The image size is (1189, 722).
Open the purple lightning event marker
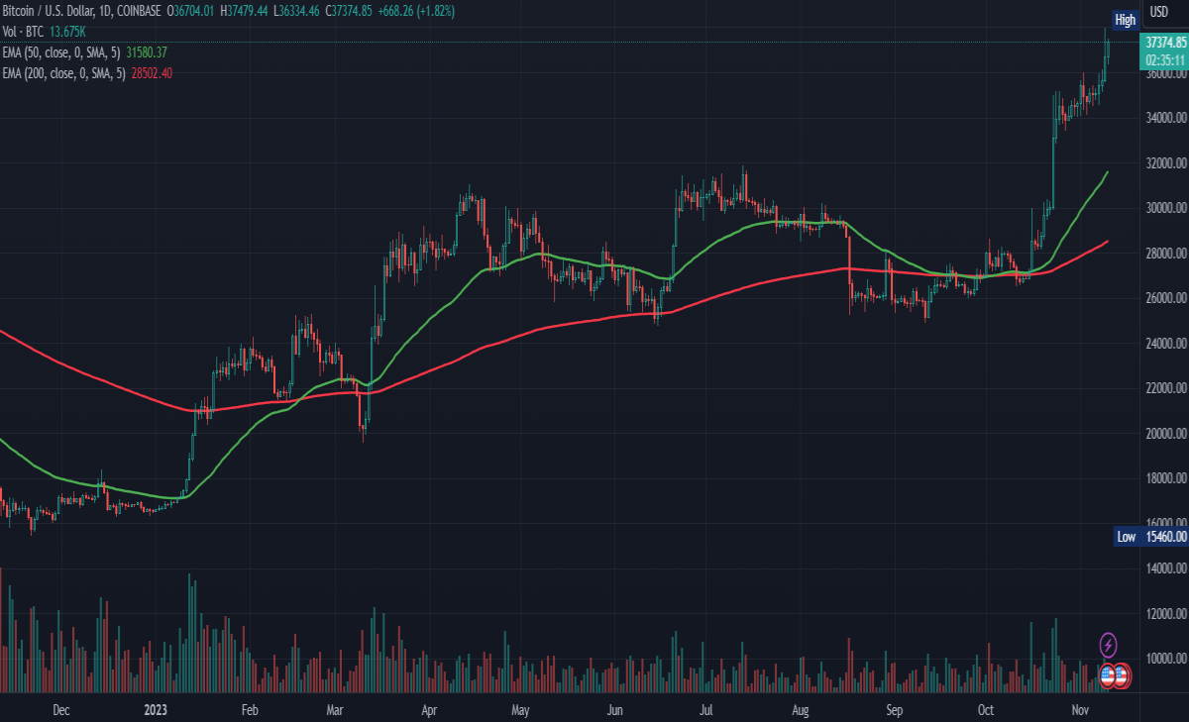tap(1109, 645)
